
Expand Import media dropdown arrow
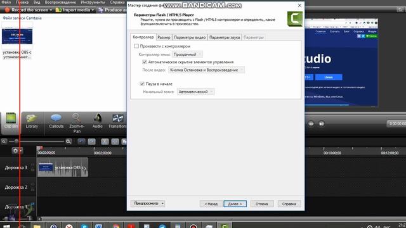pos(93,10)
